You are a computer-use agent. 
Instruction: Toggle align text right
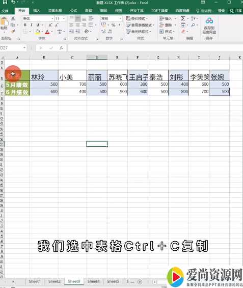84,25
